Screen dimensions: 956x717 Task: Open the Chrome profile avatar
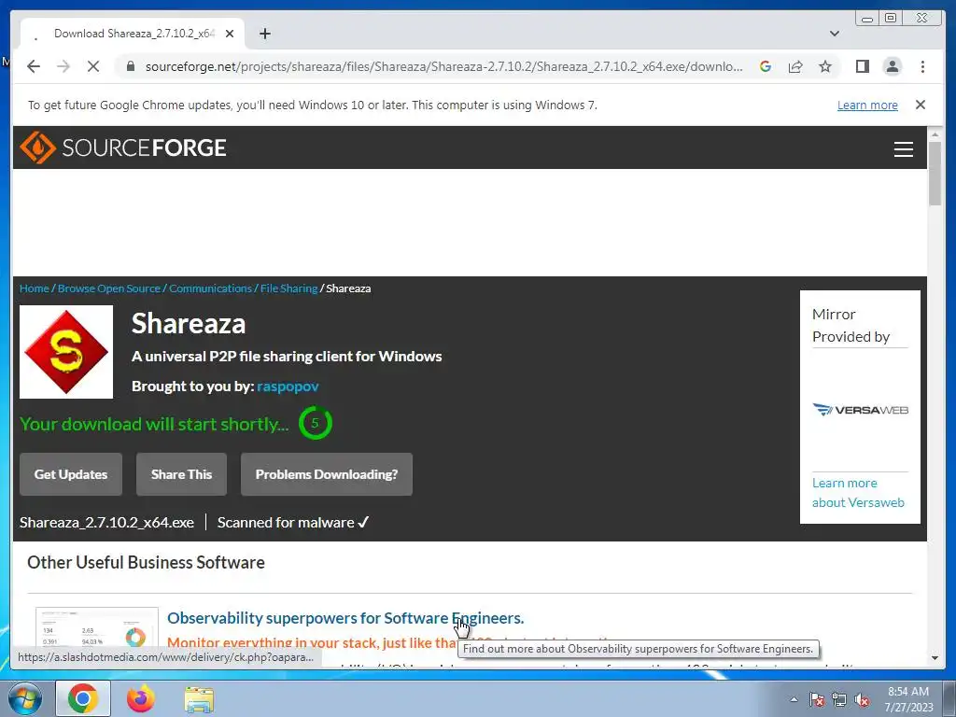[x=892, y=66]
